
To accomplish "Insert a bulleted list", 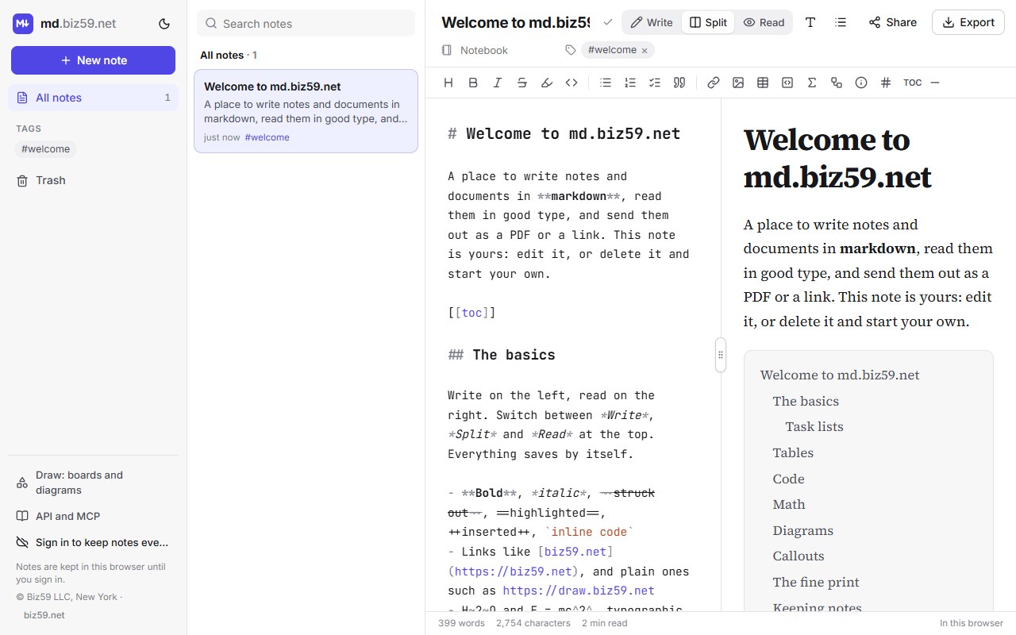I will [606, 83].
